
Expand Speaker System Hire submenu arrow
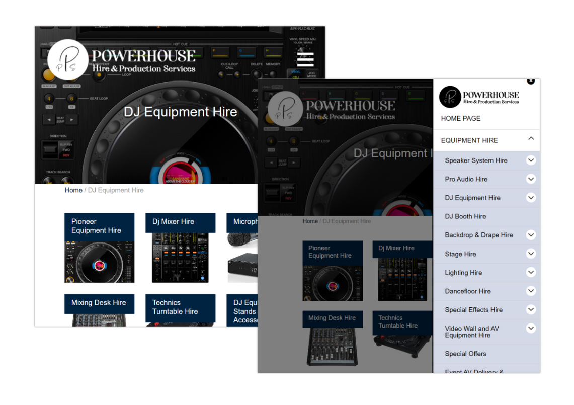pos(531,160)
